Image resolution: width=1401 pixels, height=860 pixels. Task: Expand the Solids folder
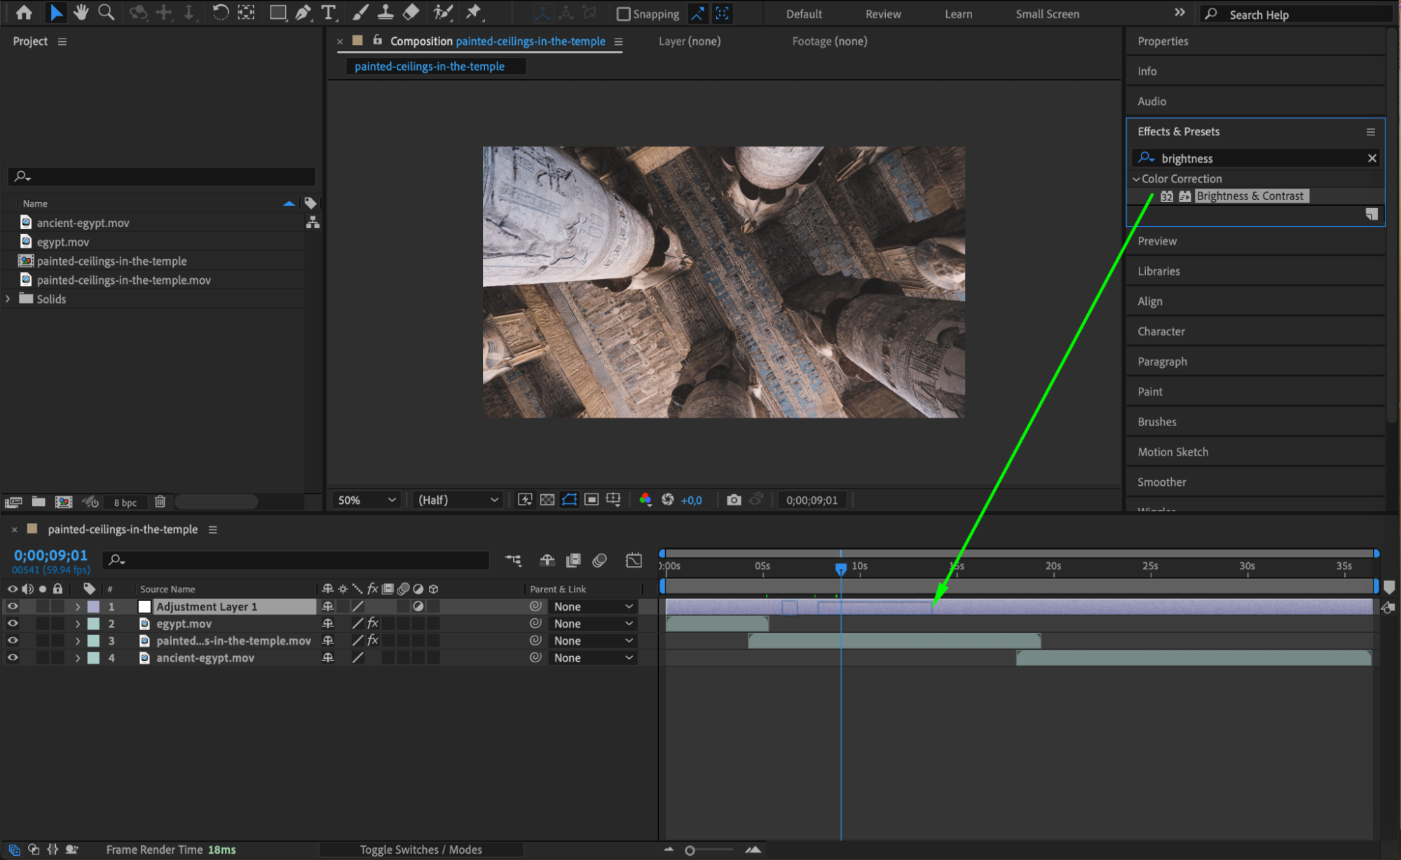point(8,299)
